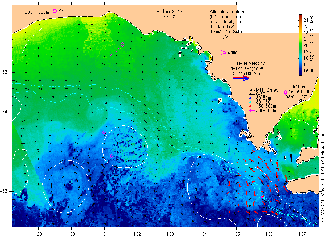The height and width of the screenshot is (239, 327).
Task: Click the magenta drifter arrowhead legend symbol
Action: pos(223,53)
